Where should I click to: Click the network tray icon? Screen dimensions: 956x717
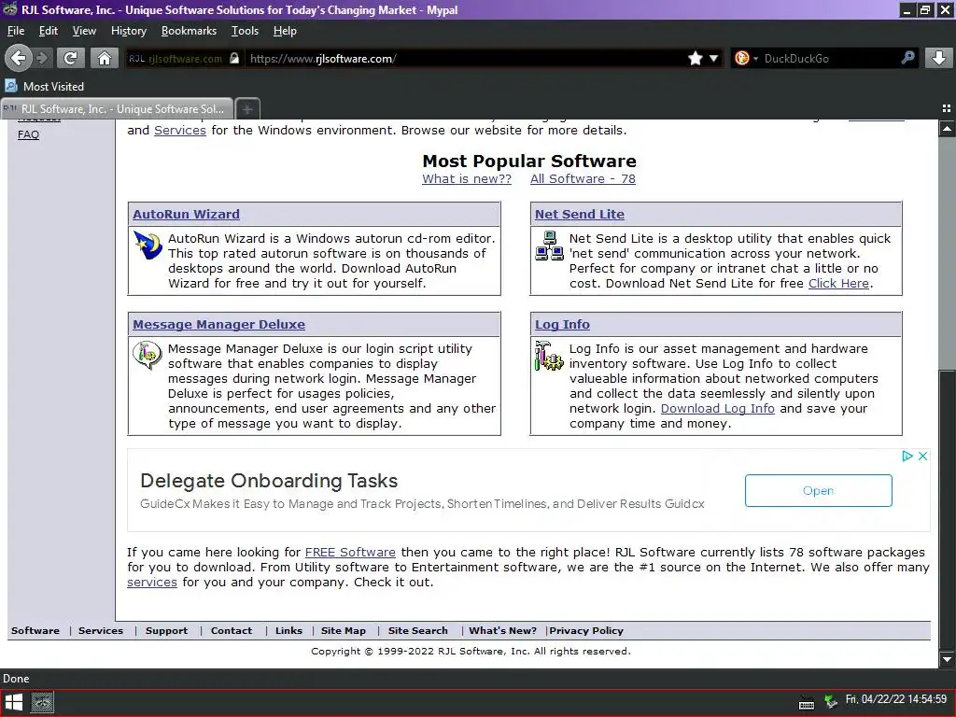coord(830,702)
